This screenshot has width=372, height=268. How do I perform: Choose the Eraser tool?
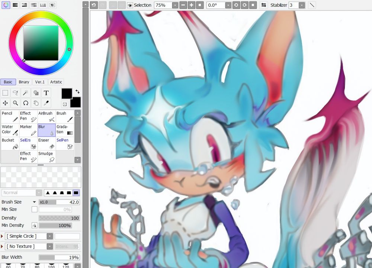(46, 143)
